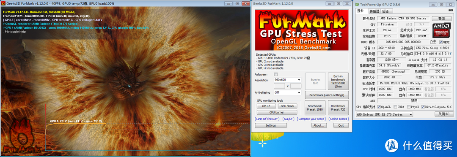The width and height of the screenshot is (457, 157).
Task: Toggle the PhysX checkbox
Action: [409, 107]
